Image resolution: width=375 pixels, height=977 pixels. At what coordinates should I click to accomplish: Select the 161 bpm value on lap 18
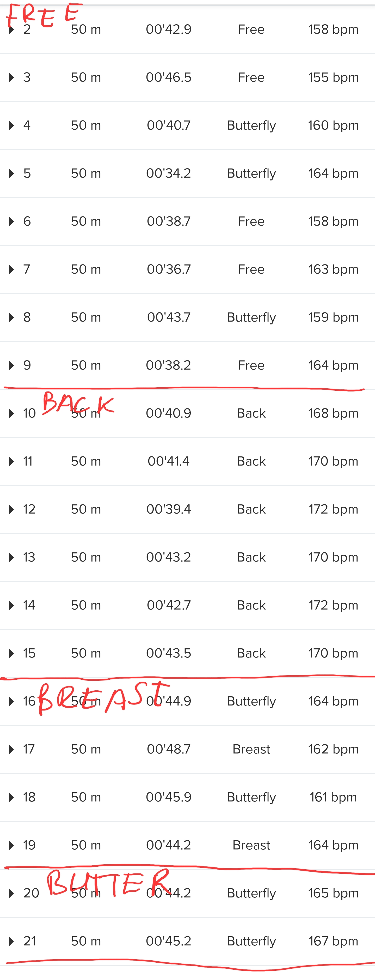(333, 797)
